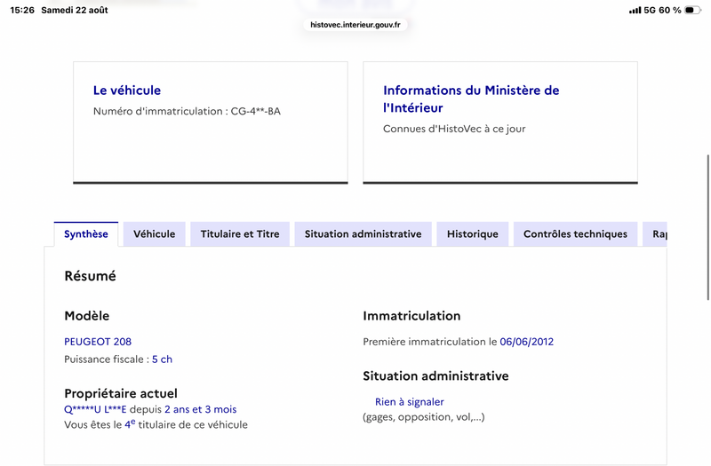Click Connues d'HistoVec à ce jour text
This screenshot has height=466, width=711.
(454, 129)
